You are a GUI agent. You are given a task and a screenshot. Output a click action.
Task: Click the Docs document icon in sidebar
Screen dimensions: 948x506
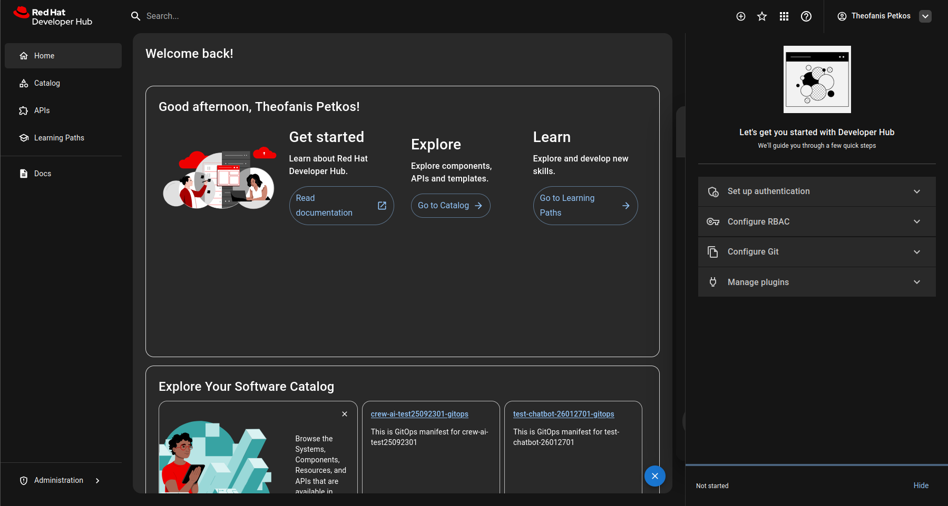coord(24,174)
